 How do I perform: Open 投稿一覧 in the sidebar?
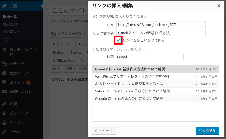[10, 16]
